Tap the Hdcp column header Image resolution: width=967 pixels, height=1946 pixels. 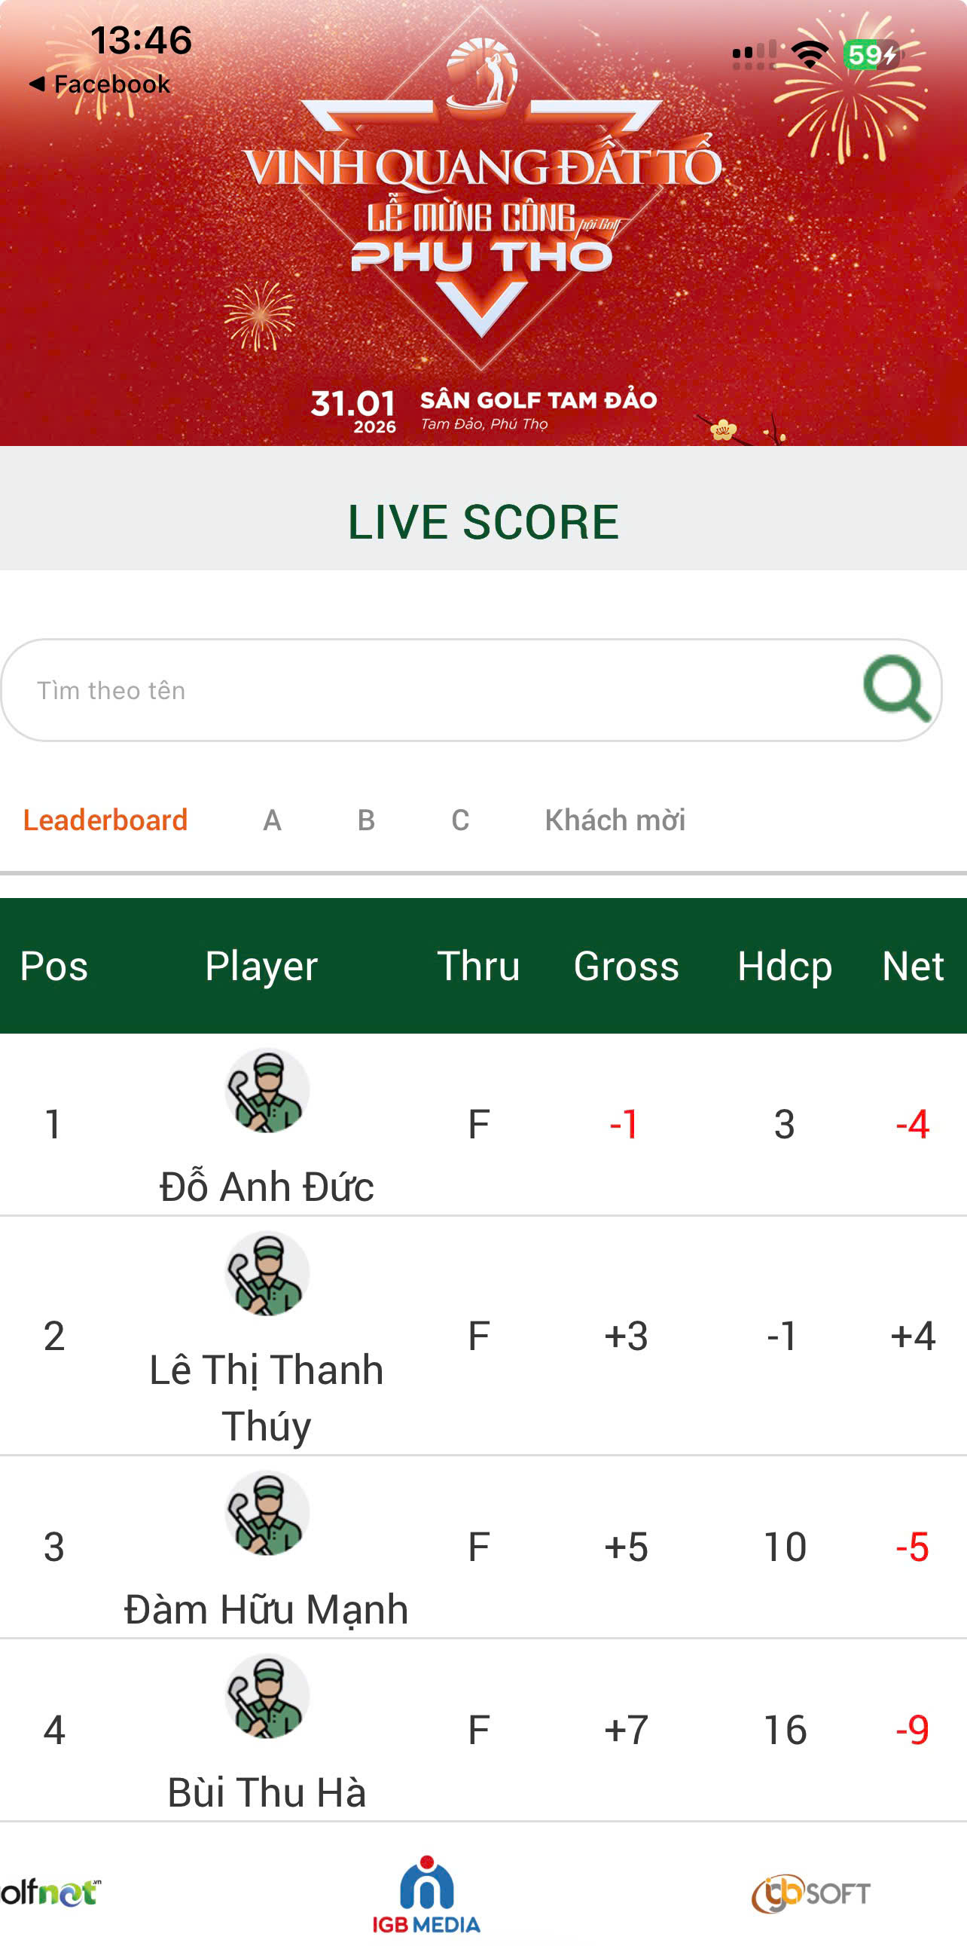coord(784,965)
